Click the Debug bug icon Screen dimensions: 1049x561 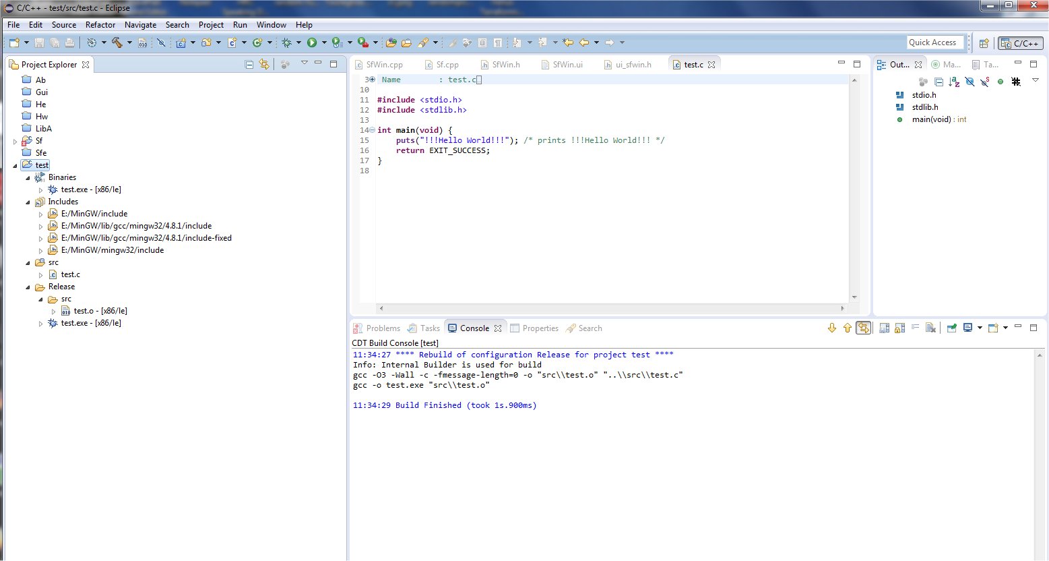287,42
